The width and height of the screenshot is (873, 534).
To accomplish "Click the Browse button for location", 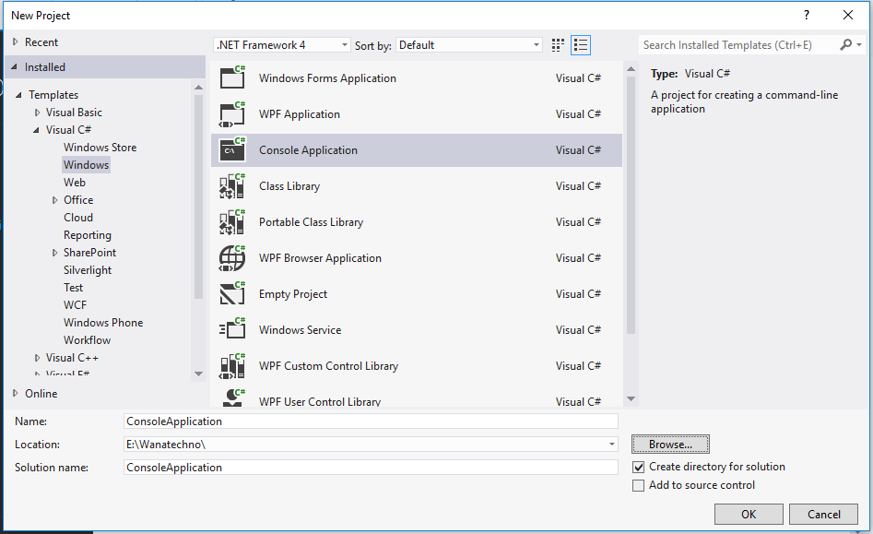I will click(670, 444).
